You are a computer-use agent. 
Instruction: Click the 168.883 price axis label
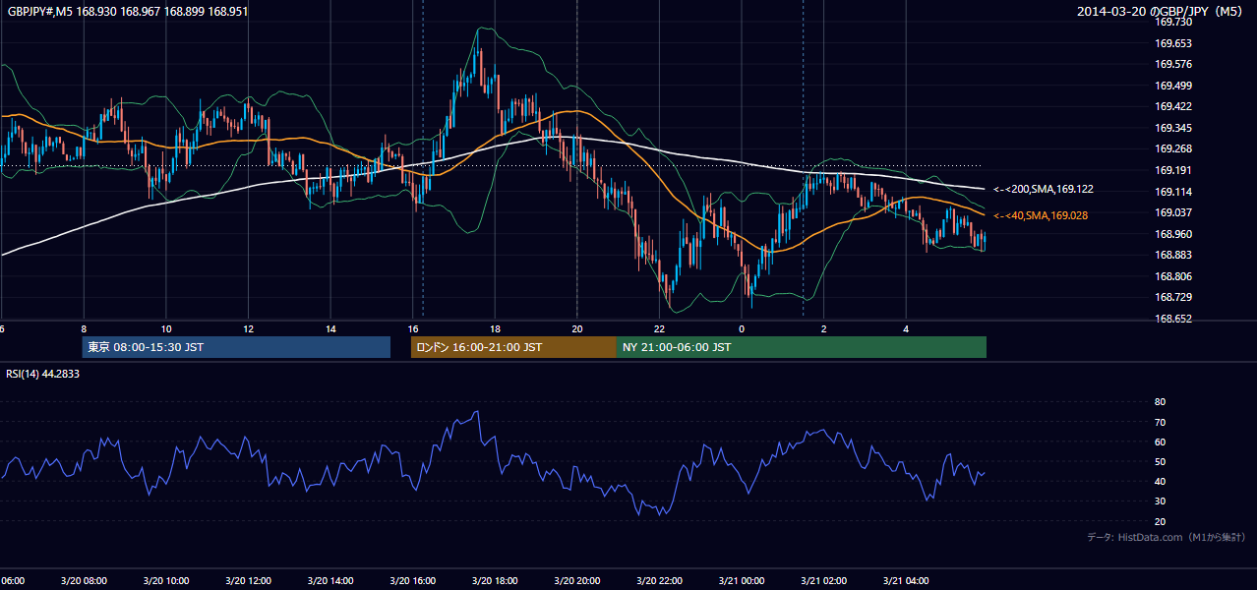[1173, 256]
